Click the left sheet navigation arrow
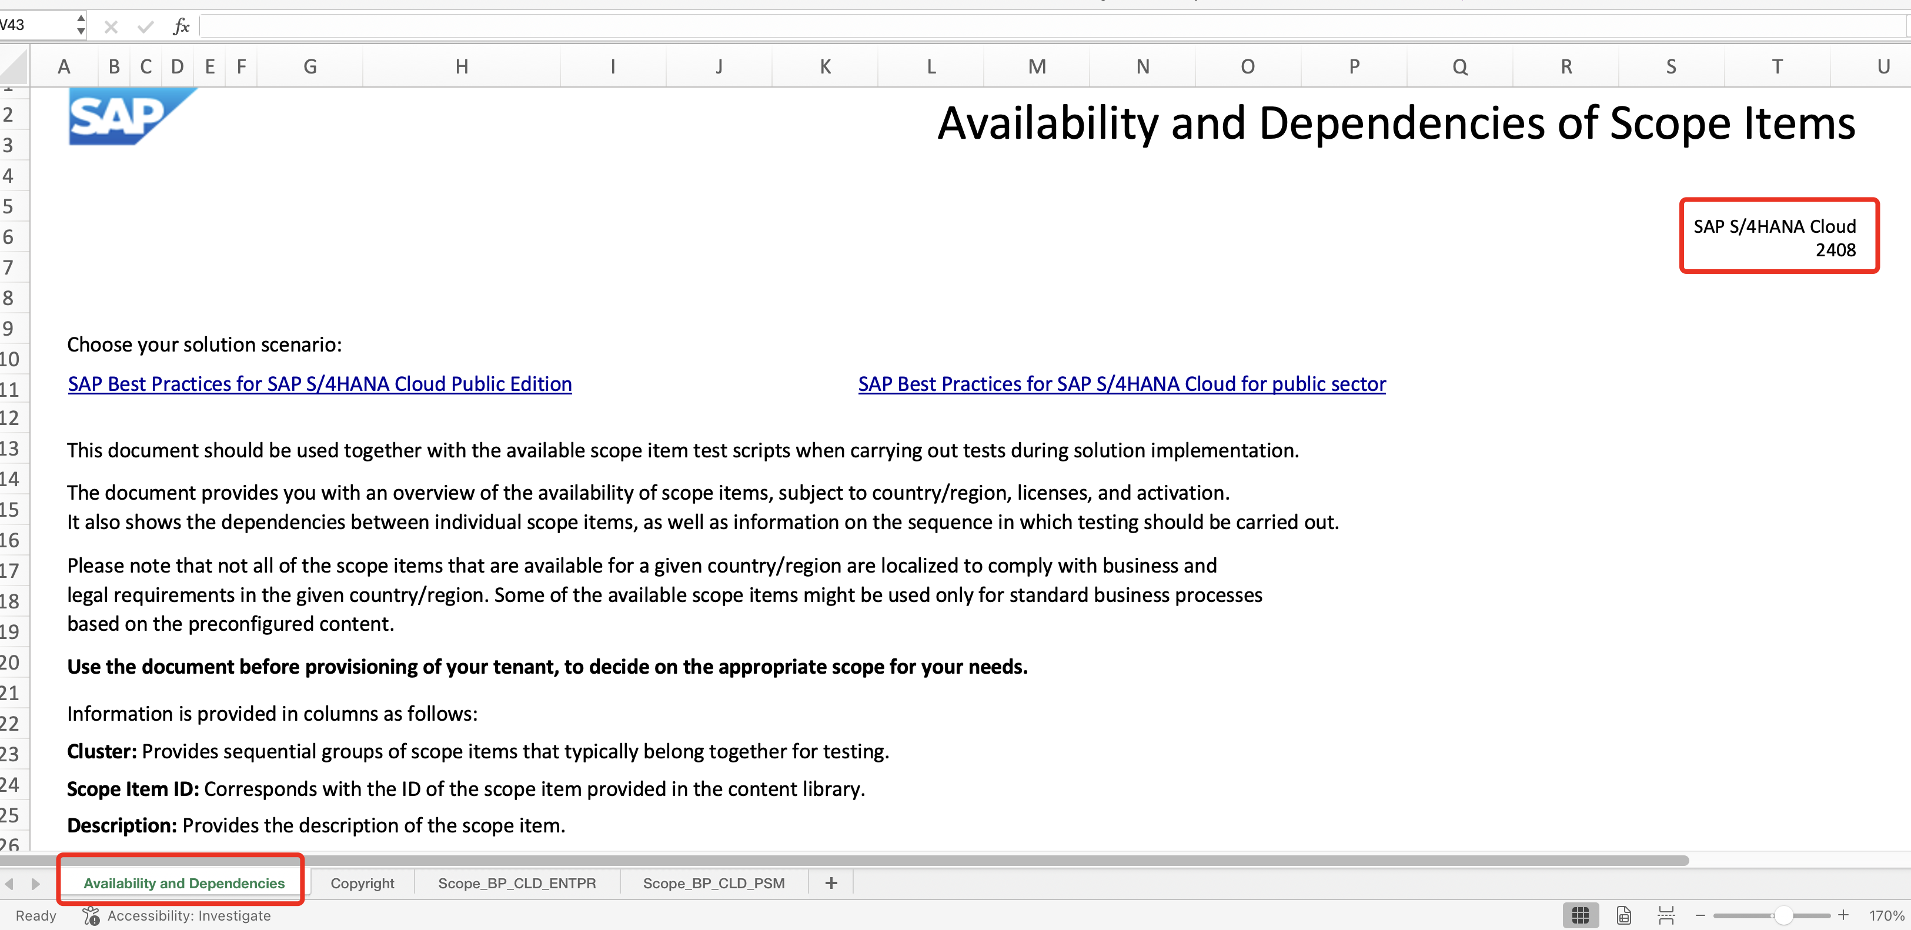The width and height of the screenshot is (1911, 930). pyautogui.click(x=9, y=882)
